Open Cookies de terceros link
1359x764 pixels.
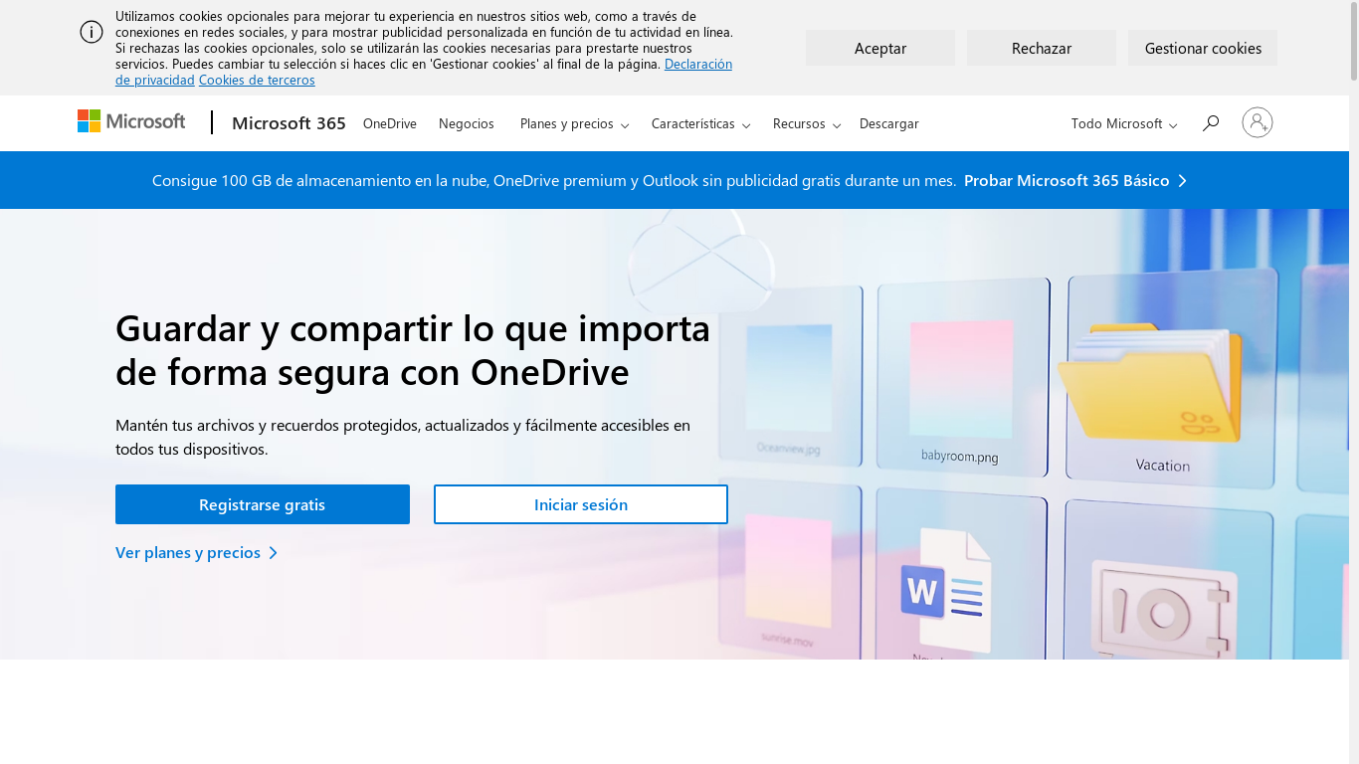coord(257,80)
